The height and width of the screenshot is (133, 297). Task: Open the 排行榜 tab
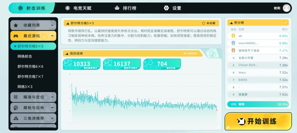tap(125, 8)
